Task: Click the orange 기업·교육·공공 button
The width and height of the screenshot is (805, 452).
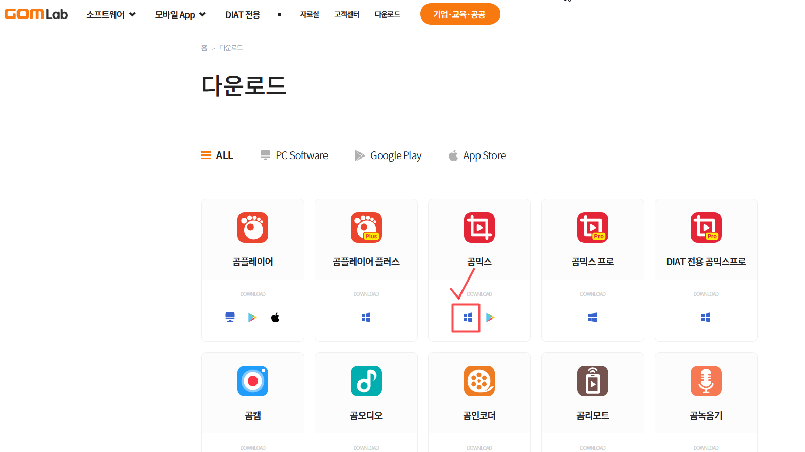Action: (x=460, y=14)
